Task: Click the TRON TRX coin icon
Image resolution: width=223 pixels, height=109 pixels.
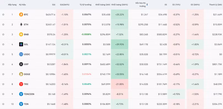Action: coord(21,84)
